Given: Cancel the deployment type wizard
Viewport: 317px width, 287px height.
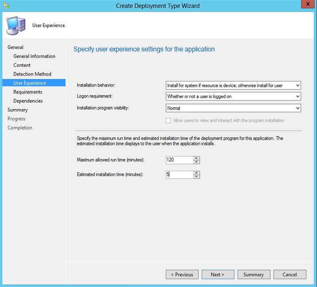Looking at the screenshot, I should (290, 275).
